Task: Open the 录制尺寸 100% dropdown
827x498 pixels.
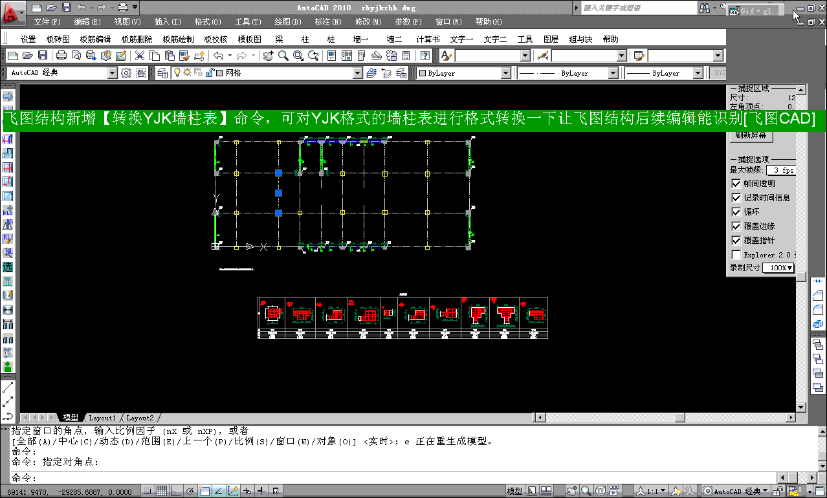Action: click(x=778, y=268)
